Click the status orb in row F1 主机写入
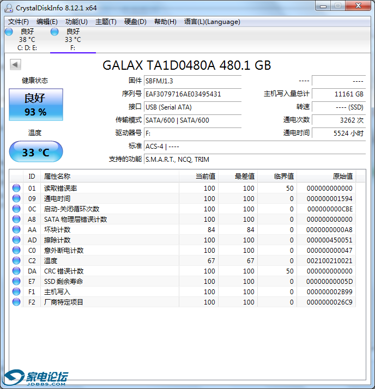 coord(16,291)
